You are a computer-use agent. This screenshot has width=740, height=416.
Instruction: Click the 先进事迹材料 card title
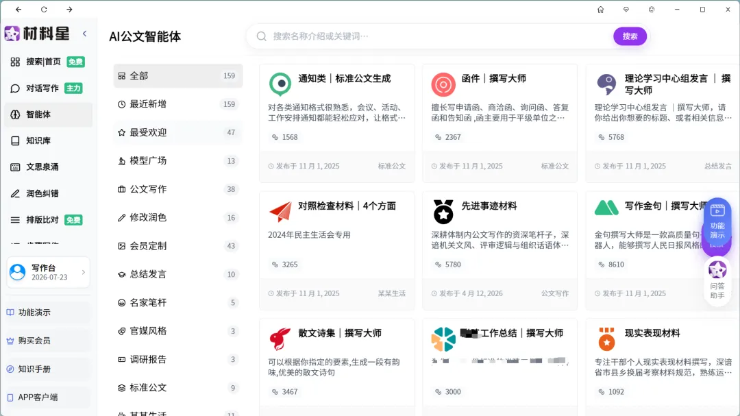[489, 206]
